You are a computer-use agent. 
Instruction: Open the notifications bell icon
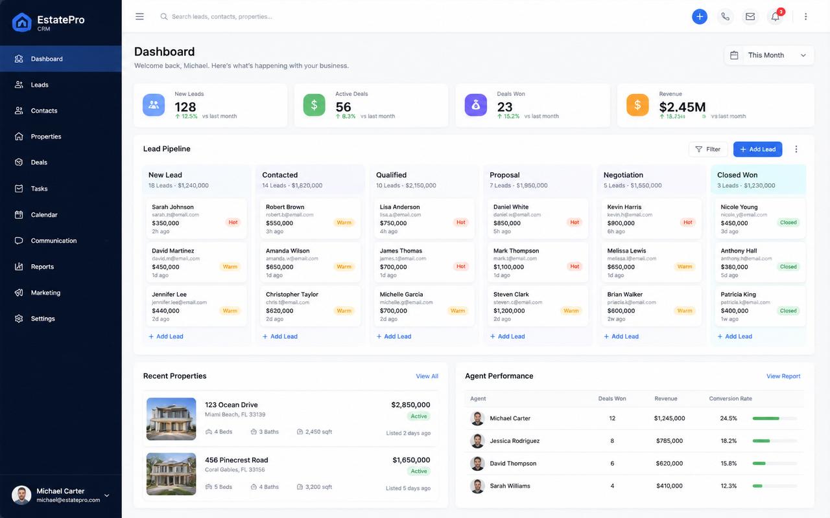(x=776, y=17)
